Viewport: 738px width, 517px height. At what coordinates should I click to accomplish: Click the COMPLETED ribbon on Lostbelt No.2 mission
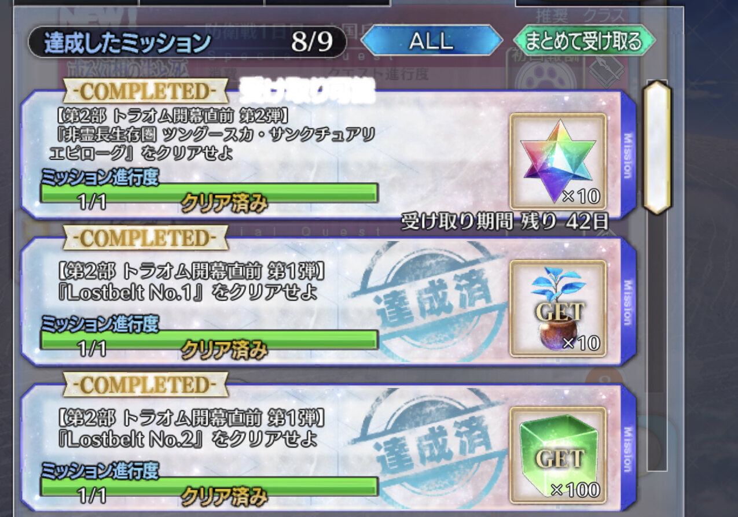click(145, 385)
